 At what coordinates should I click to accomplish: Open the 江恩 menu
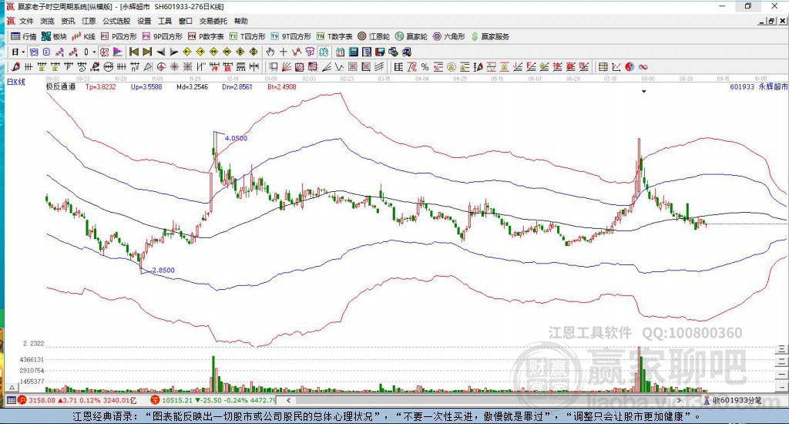89,21
